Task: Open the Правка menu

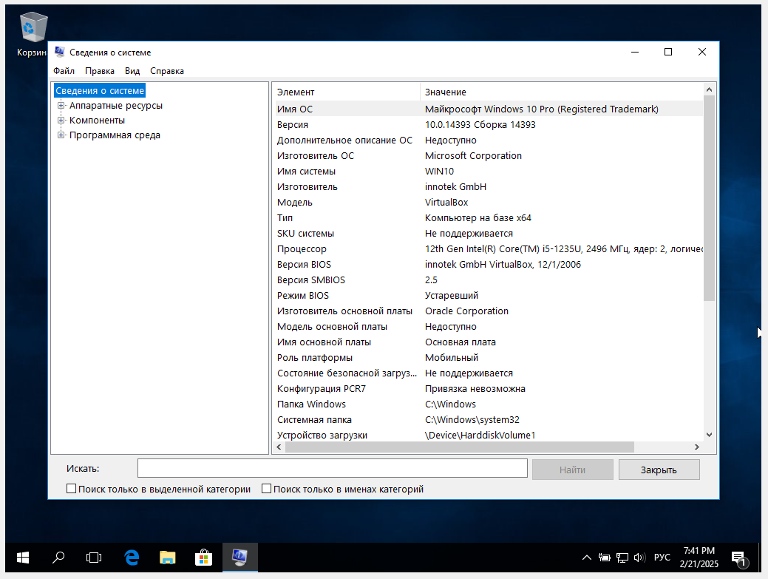Action: tap(100, 71)
